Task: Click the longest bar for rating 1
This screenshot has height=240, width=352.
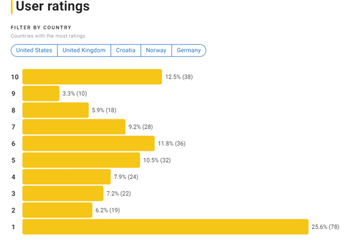Action: pos(165,227)
